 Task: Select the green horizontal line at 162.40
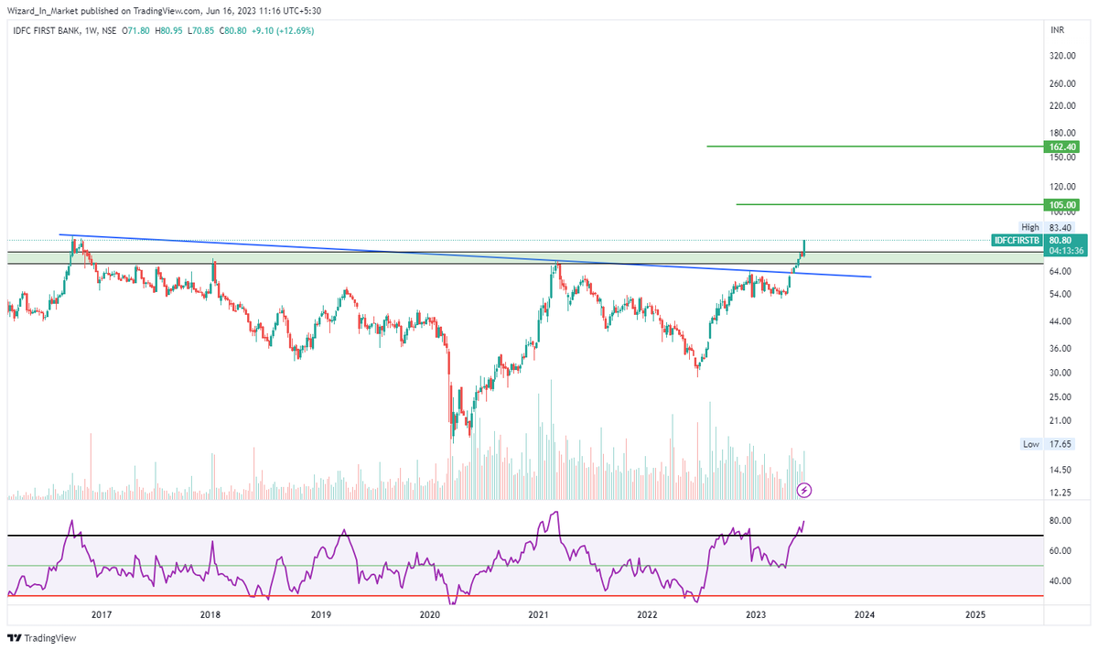point(874,146)
